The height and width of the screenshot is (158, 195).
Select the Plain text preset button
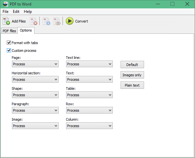[x=132, y=85]
